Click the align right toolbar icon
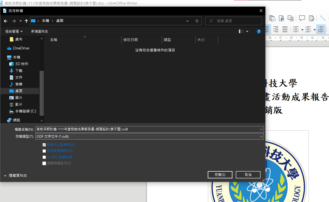 [275, 29]
